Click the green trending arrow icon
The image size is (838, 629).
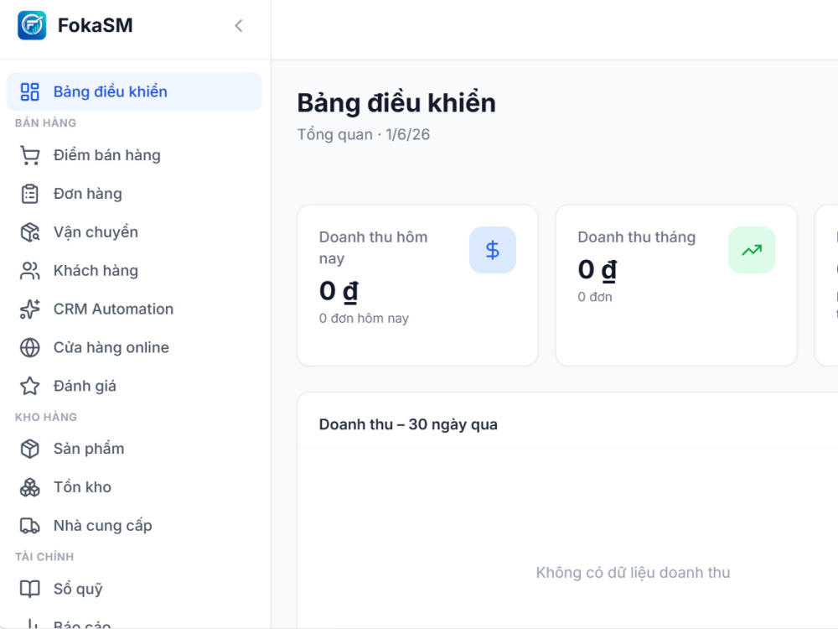752,250
